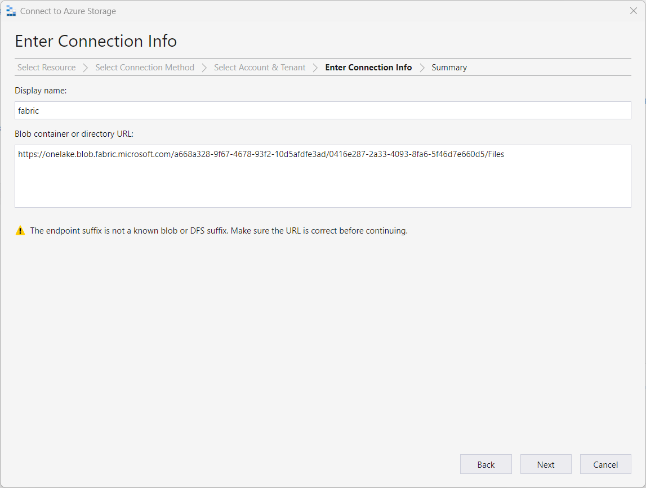Open the Select Account & Tenant step
This screenshot has width=646, height=488.
[260, 68]
